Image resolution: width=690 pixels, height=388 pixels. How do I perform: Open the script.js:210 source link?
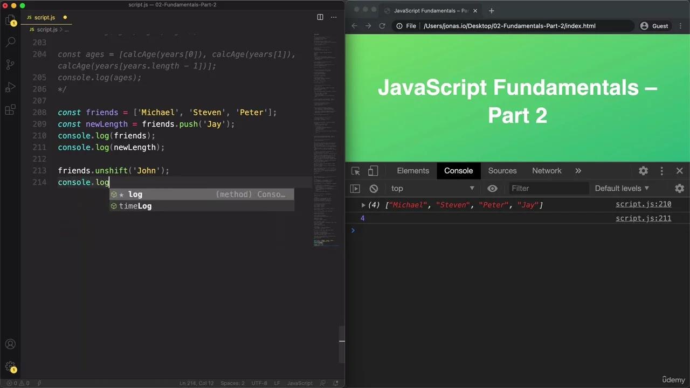[x=643, y=204]
